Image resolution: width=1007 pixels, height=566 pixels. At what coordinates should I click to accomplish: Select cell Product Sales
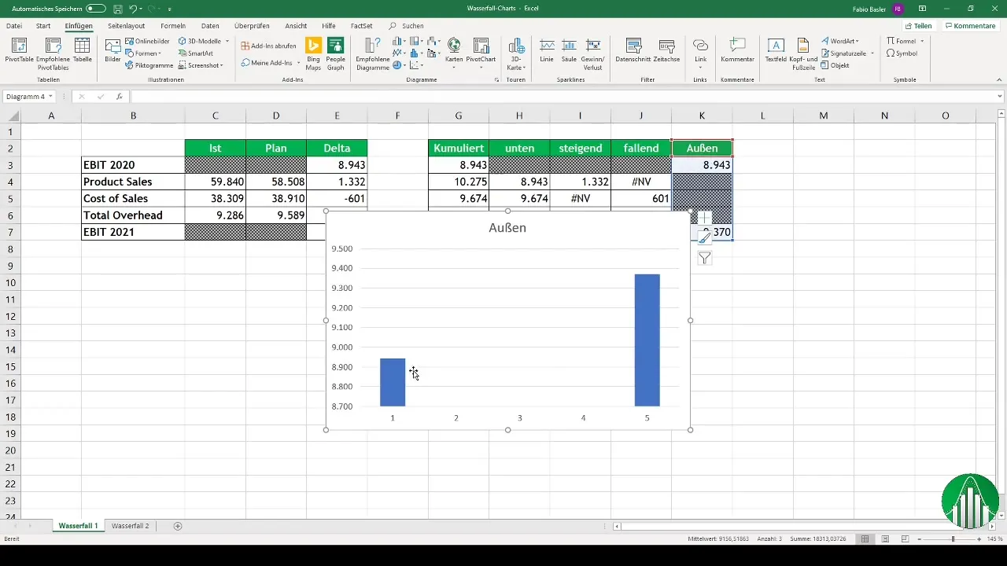click(133, 182)
